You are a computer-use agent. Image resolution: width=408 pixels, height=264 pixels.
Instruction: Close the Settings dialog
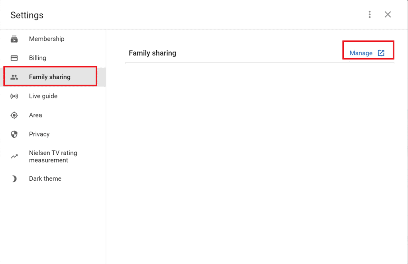(x=388, y=14)
